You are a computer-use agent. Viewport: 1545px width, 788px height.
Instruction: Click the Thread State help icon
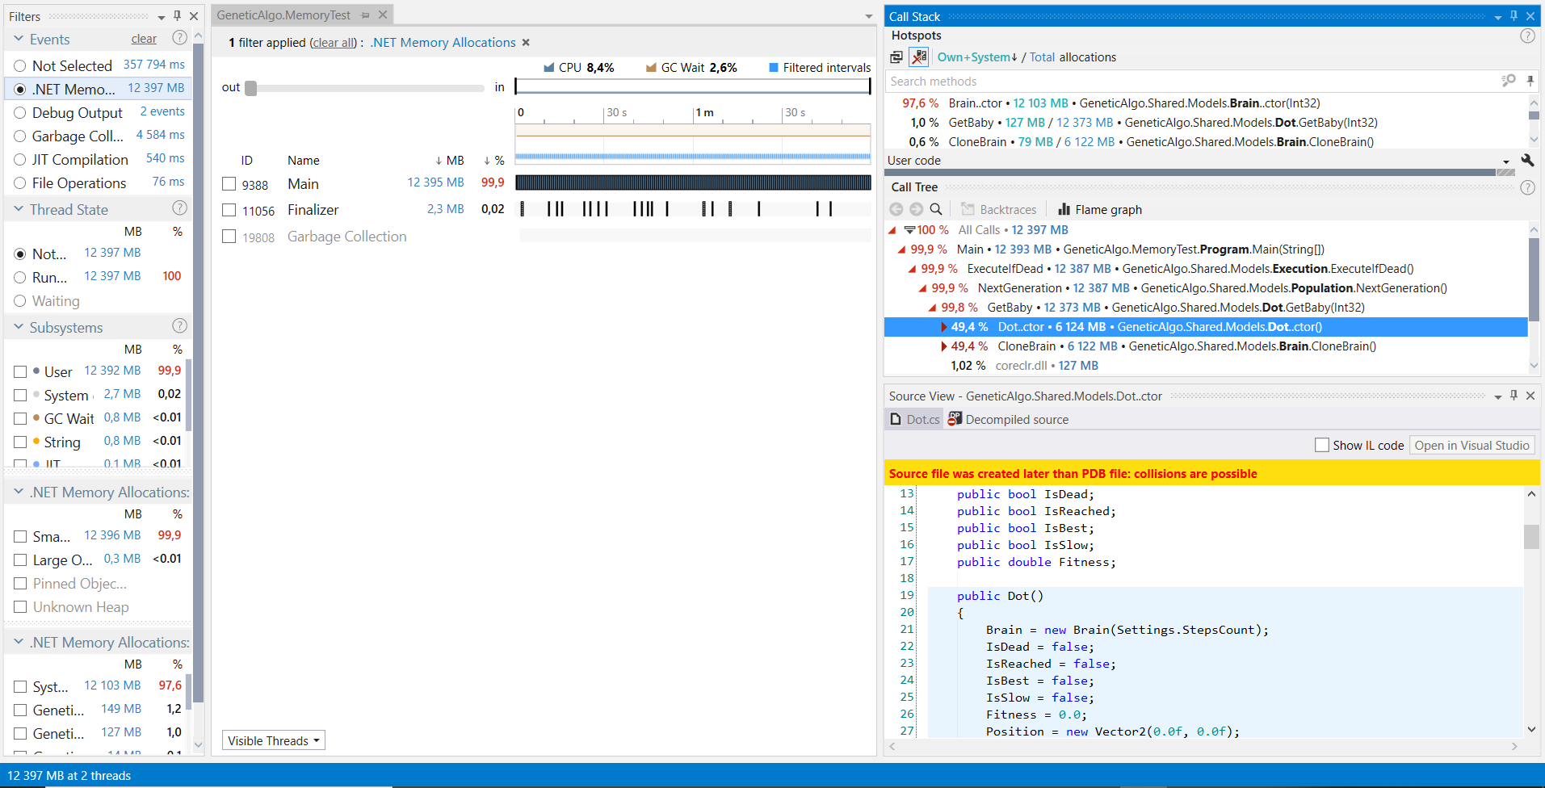pyautogui.click(x=179, y=208)
